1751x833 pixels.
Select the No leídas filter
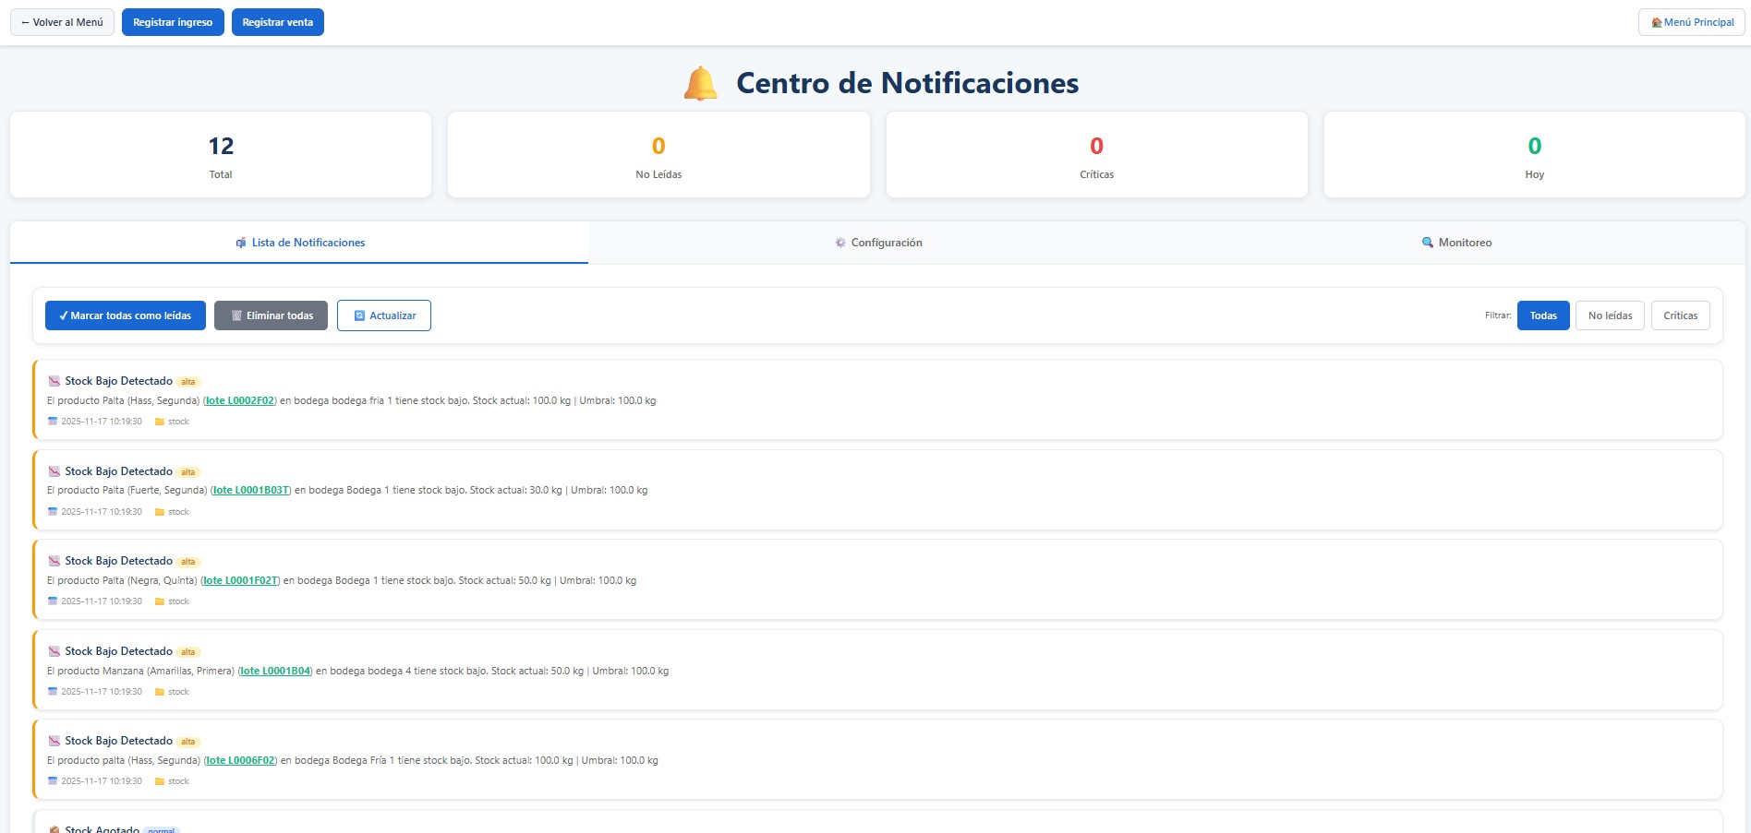(1610, 315)
